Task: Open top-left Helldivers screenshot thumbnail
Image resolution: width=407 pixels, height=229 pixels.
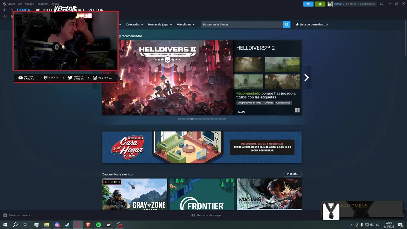Action: 248,64
